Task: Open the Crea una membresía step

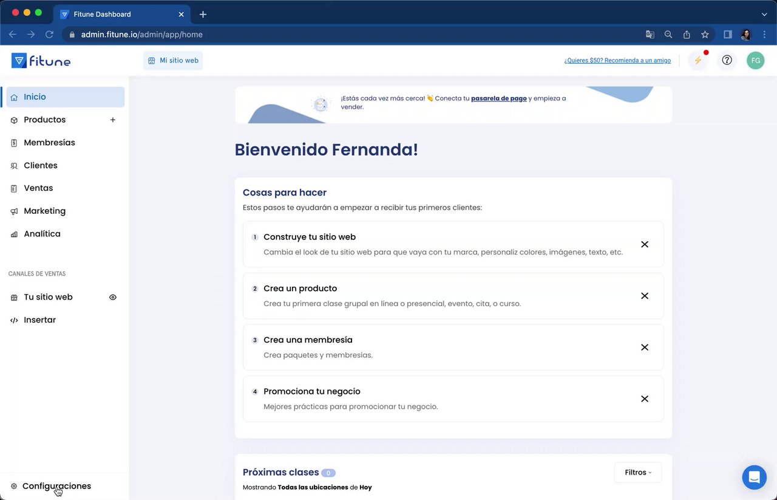Action: click(x=453, y=348)
